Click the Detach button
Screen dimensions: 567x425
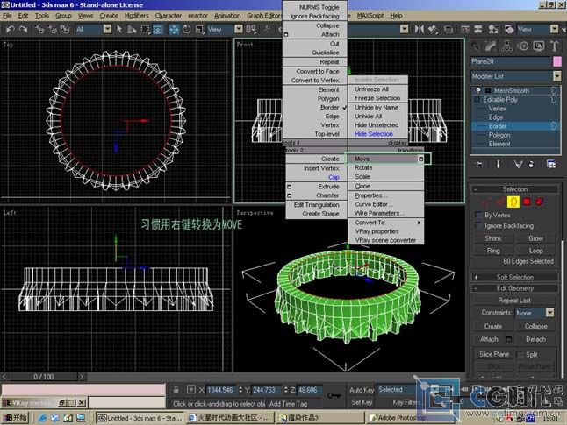click(535, 339)
